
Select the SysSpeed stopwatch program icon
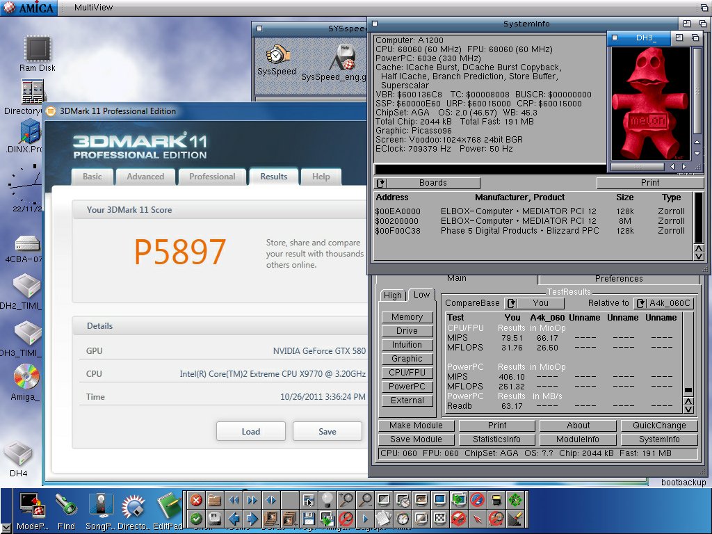click(276, 60)
